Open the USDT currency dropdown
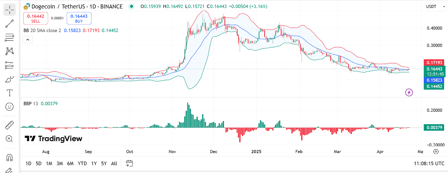 (436, 6)
